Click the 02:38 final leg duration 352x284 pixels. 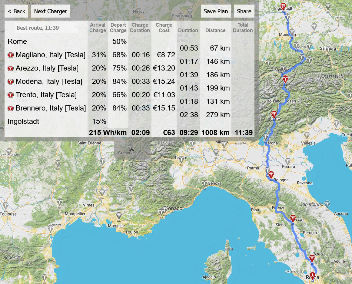(189, 115)
